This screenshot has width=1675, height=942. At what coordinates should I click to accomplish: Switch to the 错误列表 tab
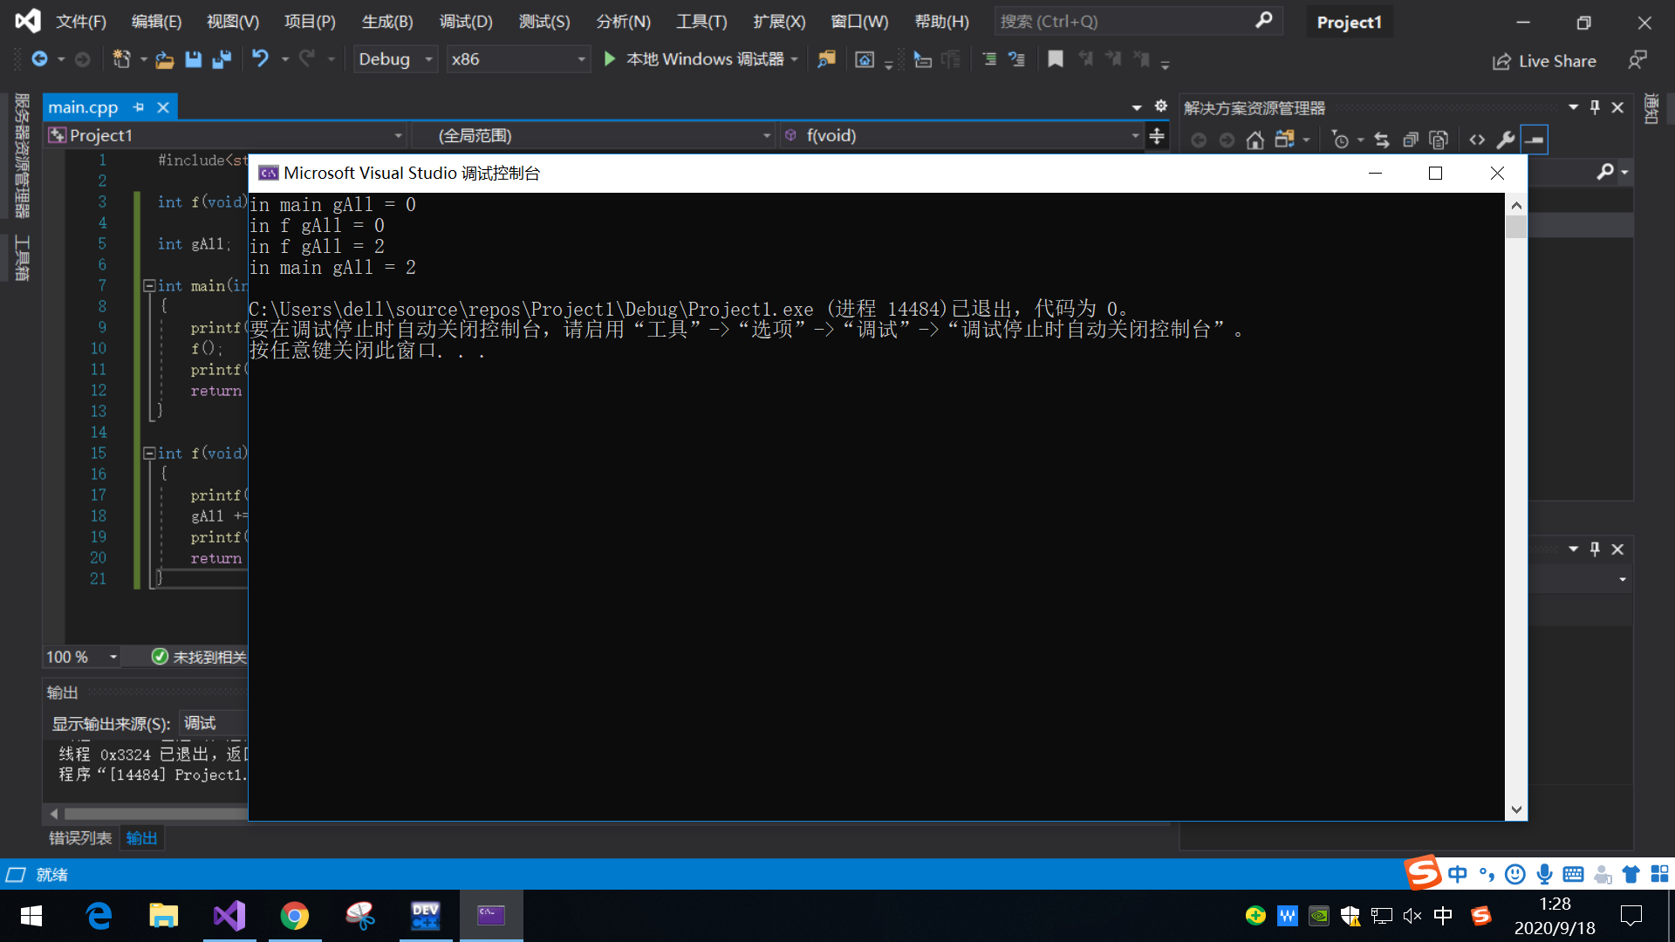coord(80,838)
